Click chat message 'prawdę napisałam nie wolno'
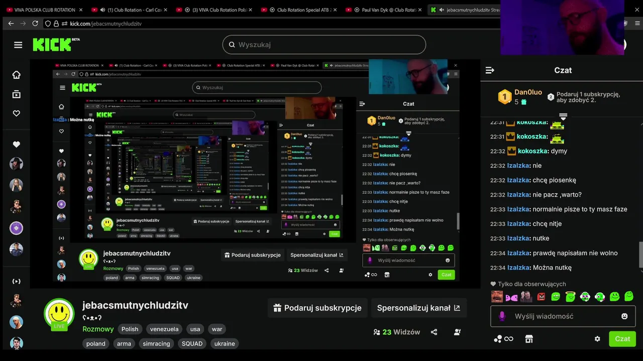The width and height of the screenshot is (643, 361). pos(575,253)
